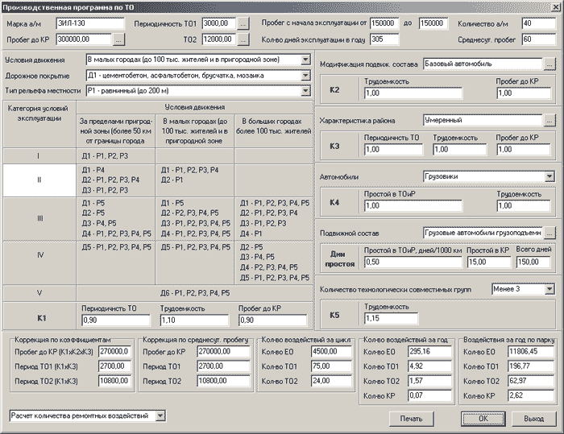
Task: Click Кол-во ТО1 за цикл field 75,00
Action: coord(331,366)
